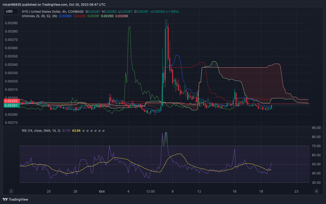The image size is (326, 204).
Task: Click the Z timezone button
Action: [x=11, y=191]
